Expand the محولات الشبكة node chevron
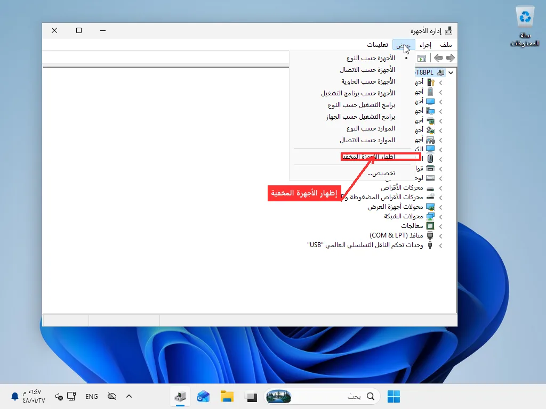 pyautogui.click(x=440, y=217)
